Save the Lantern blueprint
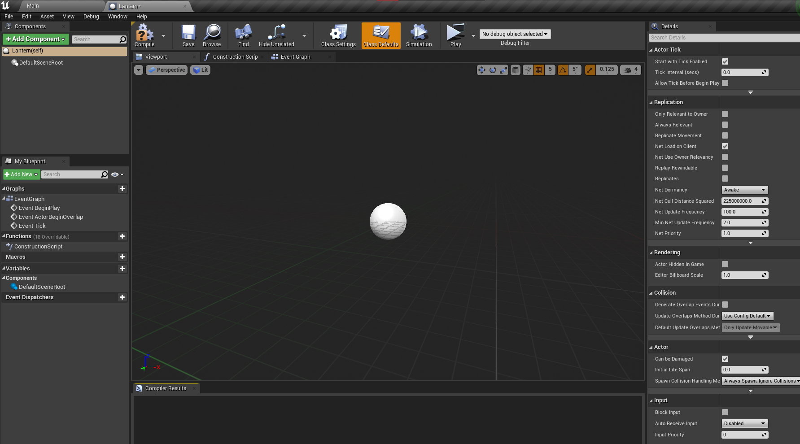This screenshot has height=444, width=800. [188, 35]
